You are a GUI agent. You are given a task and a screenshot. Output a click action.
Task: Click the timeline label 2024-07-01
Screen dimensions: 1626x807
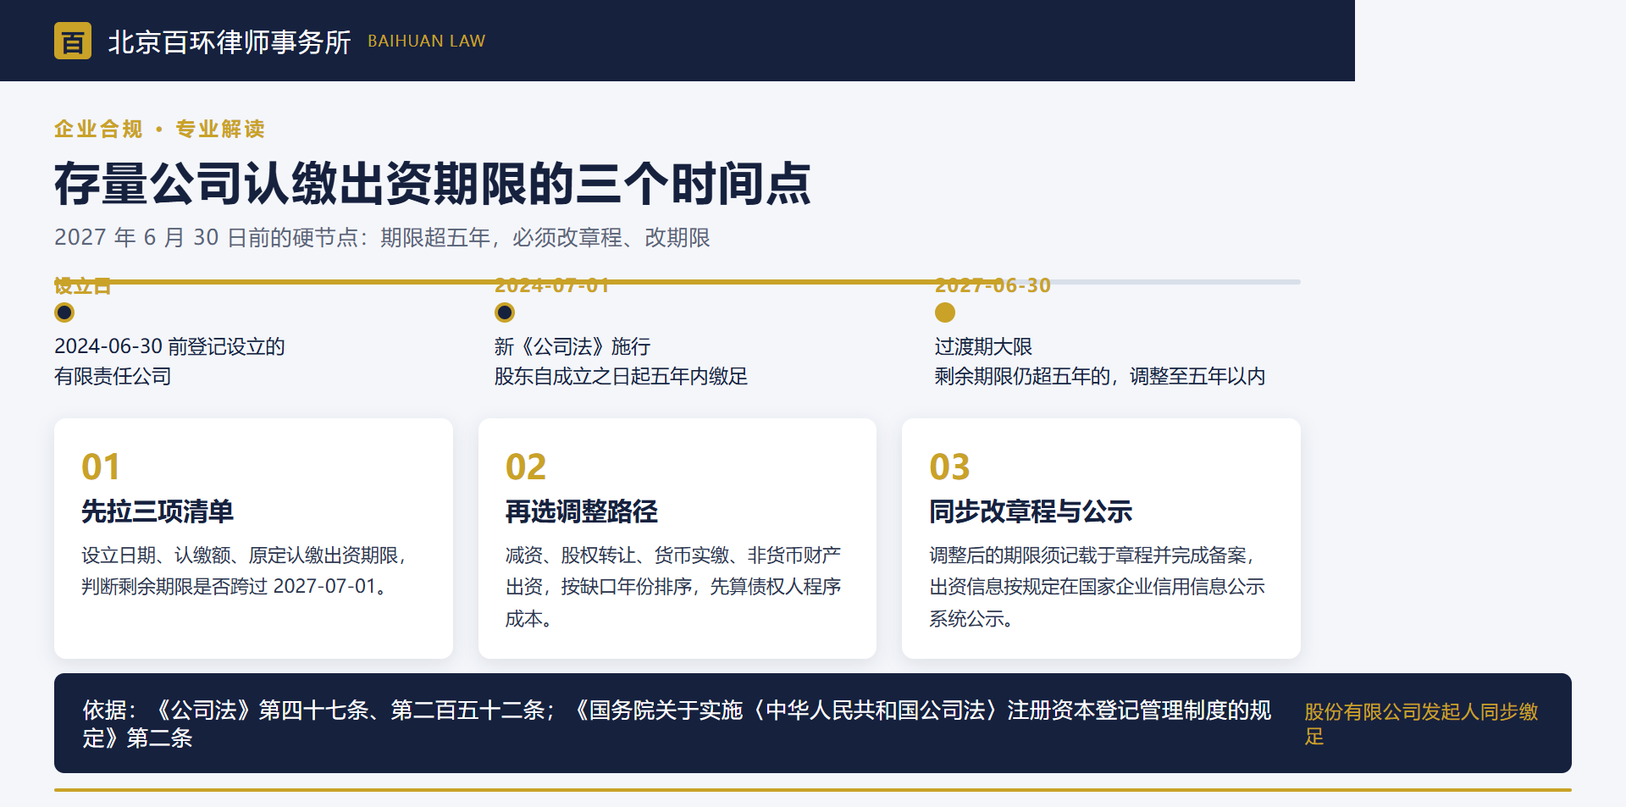552,286
